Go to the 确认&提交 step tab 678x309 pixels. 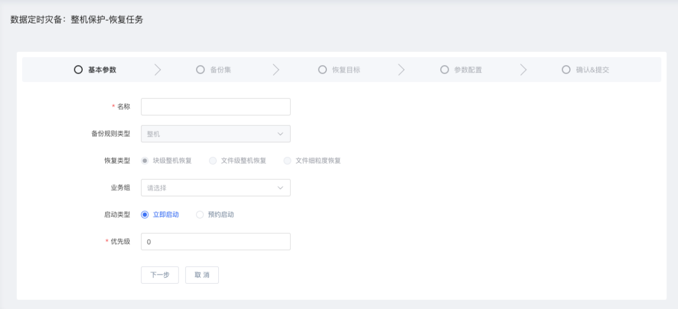(x=586, y=69)
